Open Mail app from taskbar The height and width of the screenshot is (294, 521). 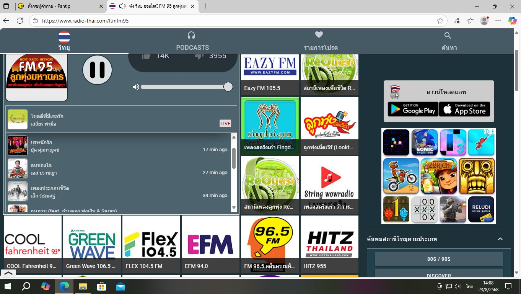pos(120,286)
